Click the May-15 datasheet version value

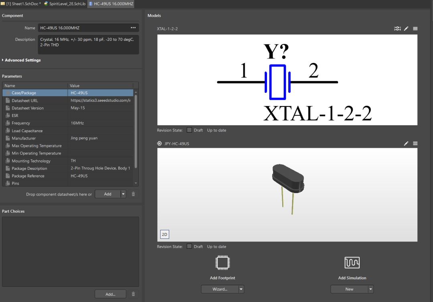(x=78, y=108)
